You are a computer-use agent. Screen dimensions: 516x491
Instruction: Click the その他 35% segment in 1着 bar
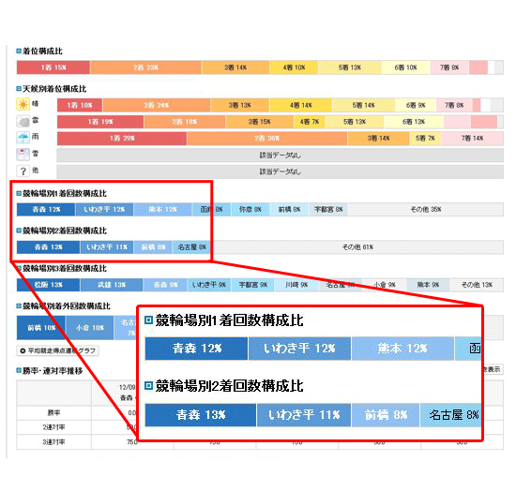pyautogui.click(x=426, y=209)
